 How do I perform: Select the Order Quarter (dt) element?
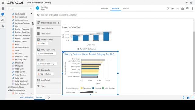pos(22,84)
